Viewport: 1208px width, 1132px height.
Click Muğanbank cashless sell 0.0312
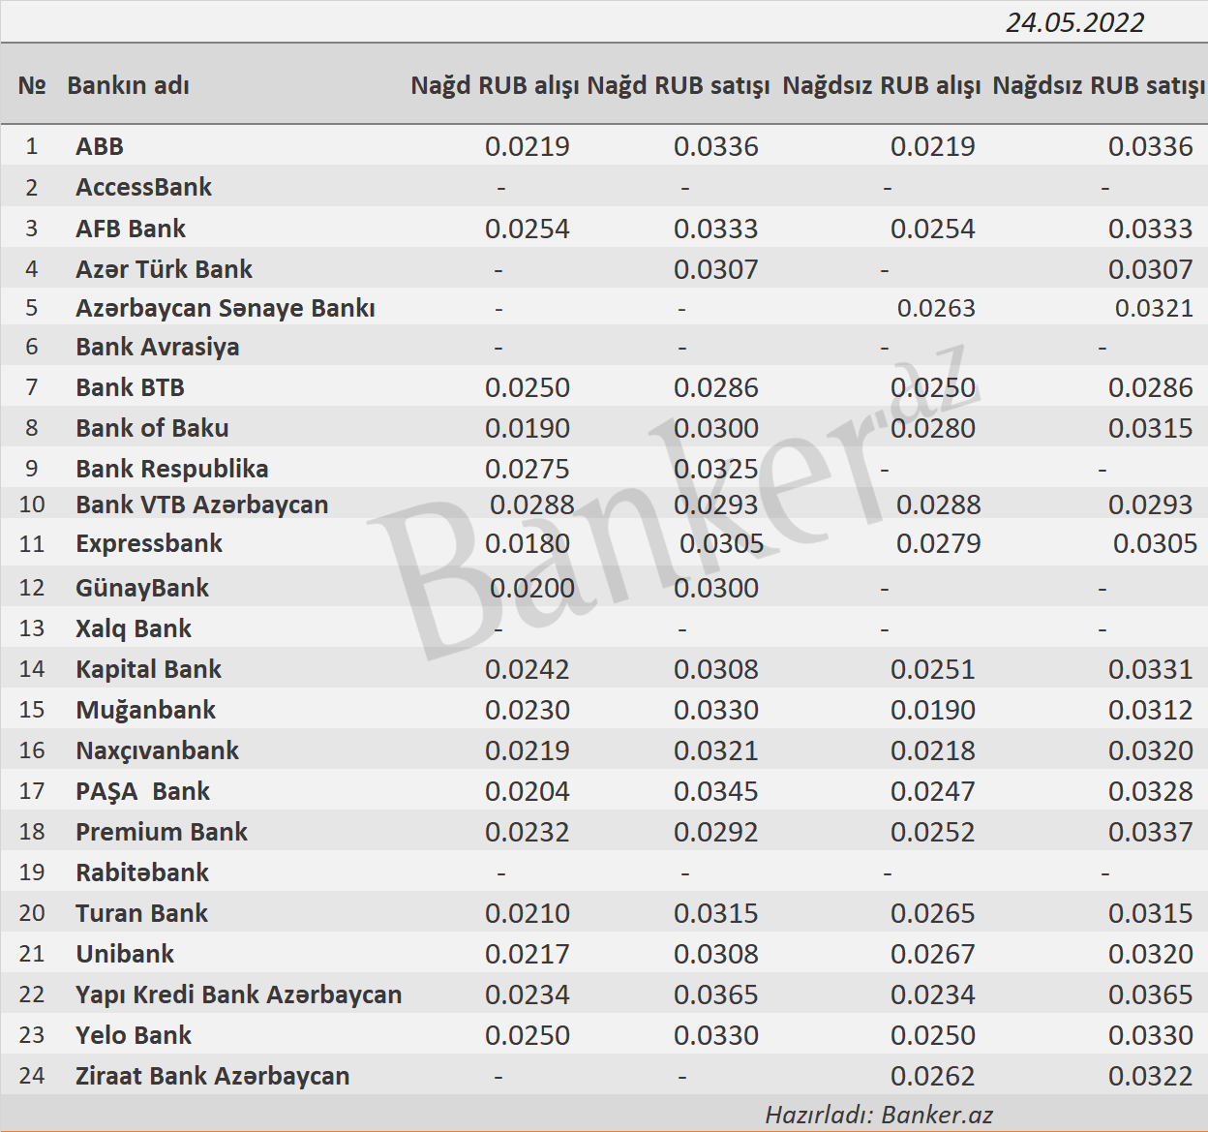pyautogui.click(x=1151, y=710)
